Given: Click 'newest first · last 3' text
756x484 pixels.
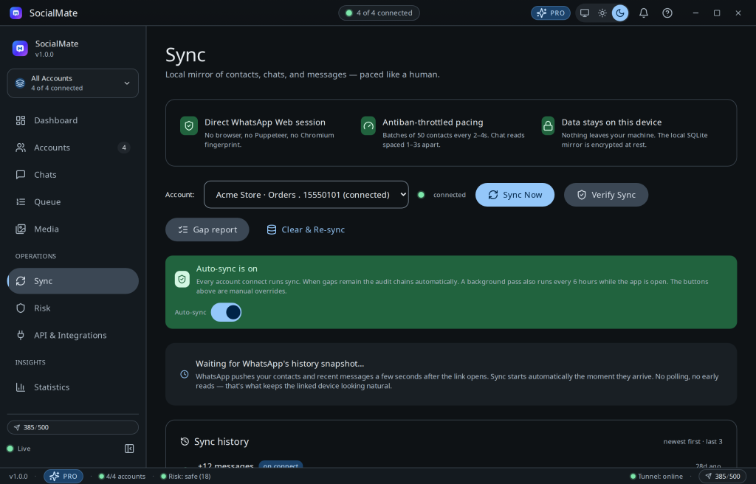Looking at the screenshot, I should coord(693,442).
